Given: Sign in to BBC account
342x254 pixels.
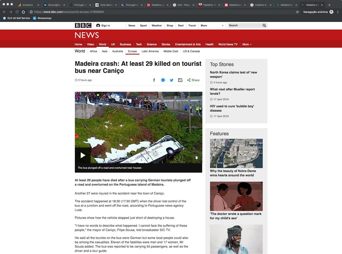Looking at the screenshot, I should [103, 25].
